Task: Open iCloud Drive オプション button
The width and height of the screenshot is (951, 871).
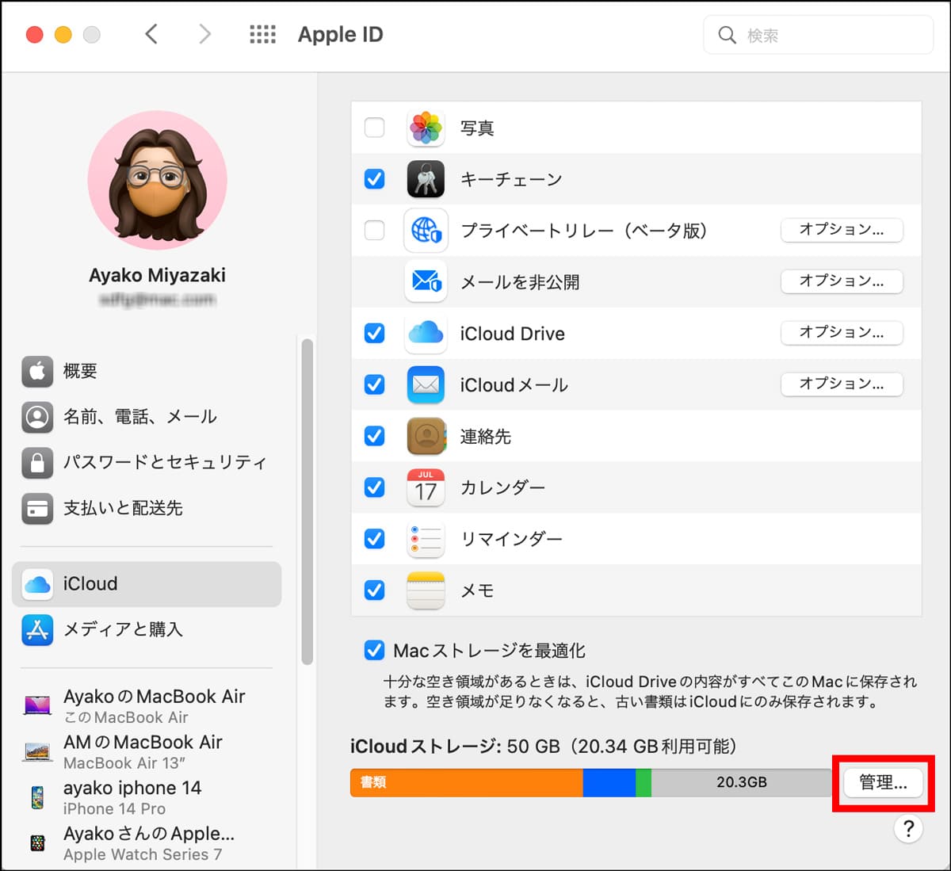Action: [842, 333]
